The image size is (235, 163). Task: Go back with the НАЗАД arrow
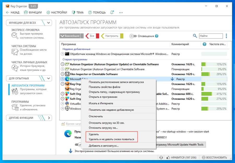click(x=13, y=13)
